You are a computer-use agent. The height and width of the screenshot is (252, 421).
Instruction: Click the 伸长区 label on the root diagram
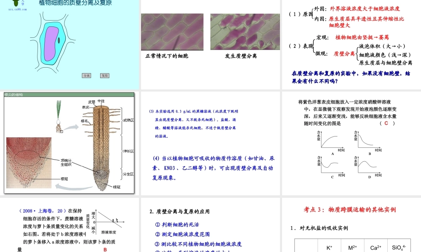coord(128,151)
